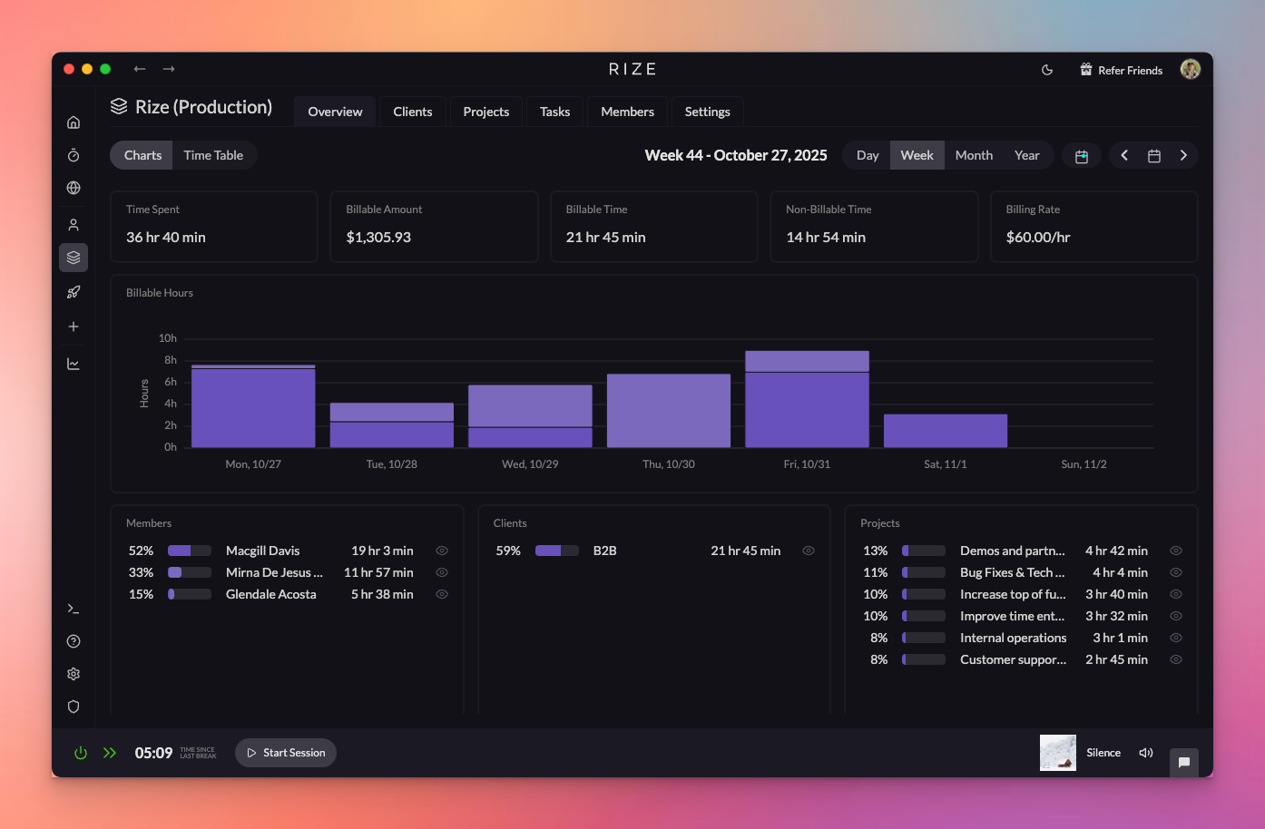This screenshot has width=1265, height=829.
Task: Toggle visibility for Customer suppor... project
Action: 1176,659
